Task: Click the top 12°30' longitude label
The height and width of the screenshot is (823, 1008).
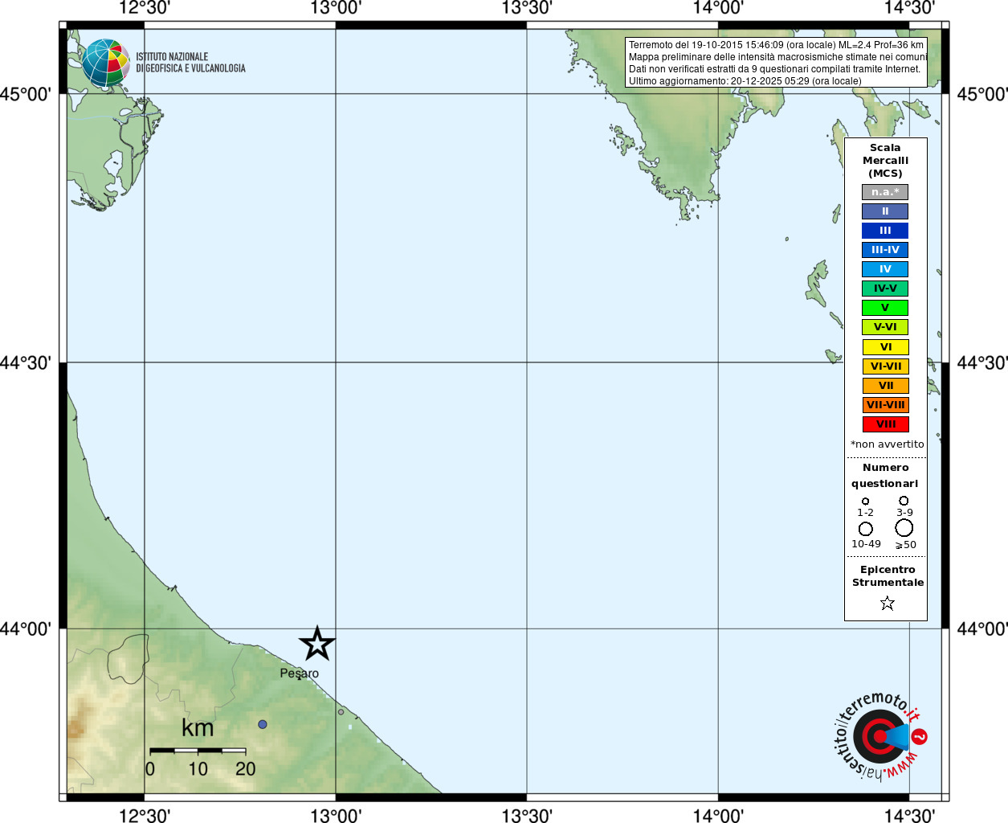Action: (145, 8)
